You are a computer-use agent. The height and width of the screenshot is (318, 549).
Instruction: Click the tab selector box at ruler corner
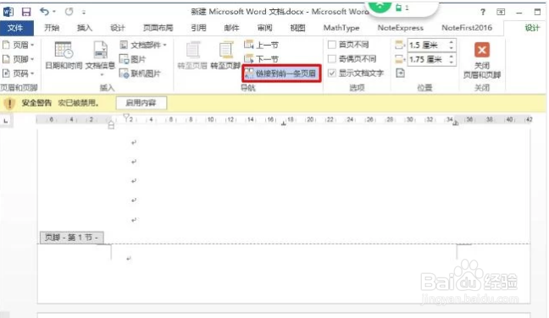[6, 121]
